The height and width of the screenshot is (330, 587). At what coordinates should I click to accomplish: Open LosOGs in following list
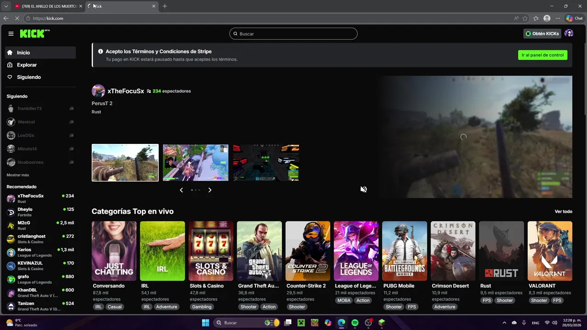pyautogui.click(x=40, y=135)
